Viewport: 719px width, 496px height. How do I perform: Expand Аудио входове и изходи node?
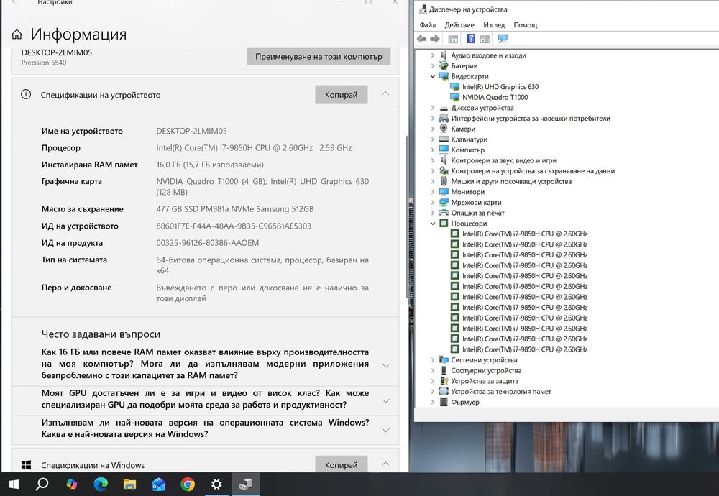(x=432, y=55)
